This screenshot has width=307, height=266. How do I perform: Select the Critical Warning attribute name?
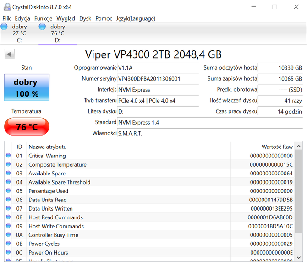click(x=47, y=156)
